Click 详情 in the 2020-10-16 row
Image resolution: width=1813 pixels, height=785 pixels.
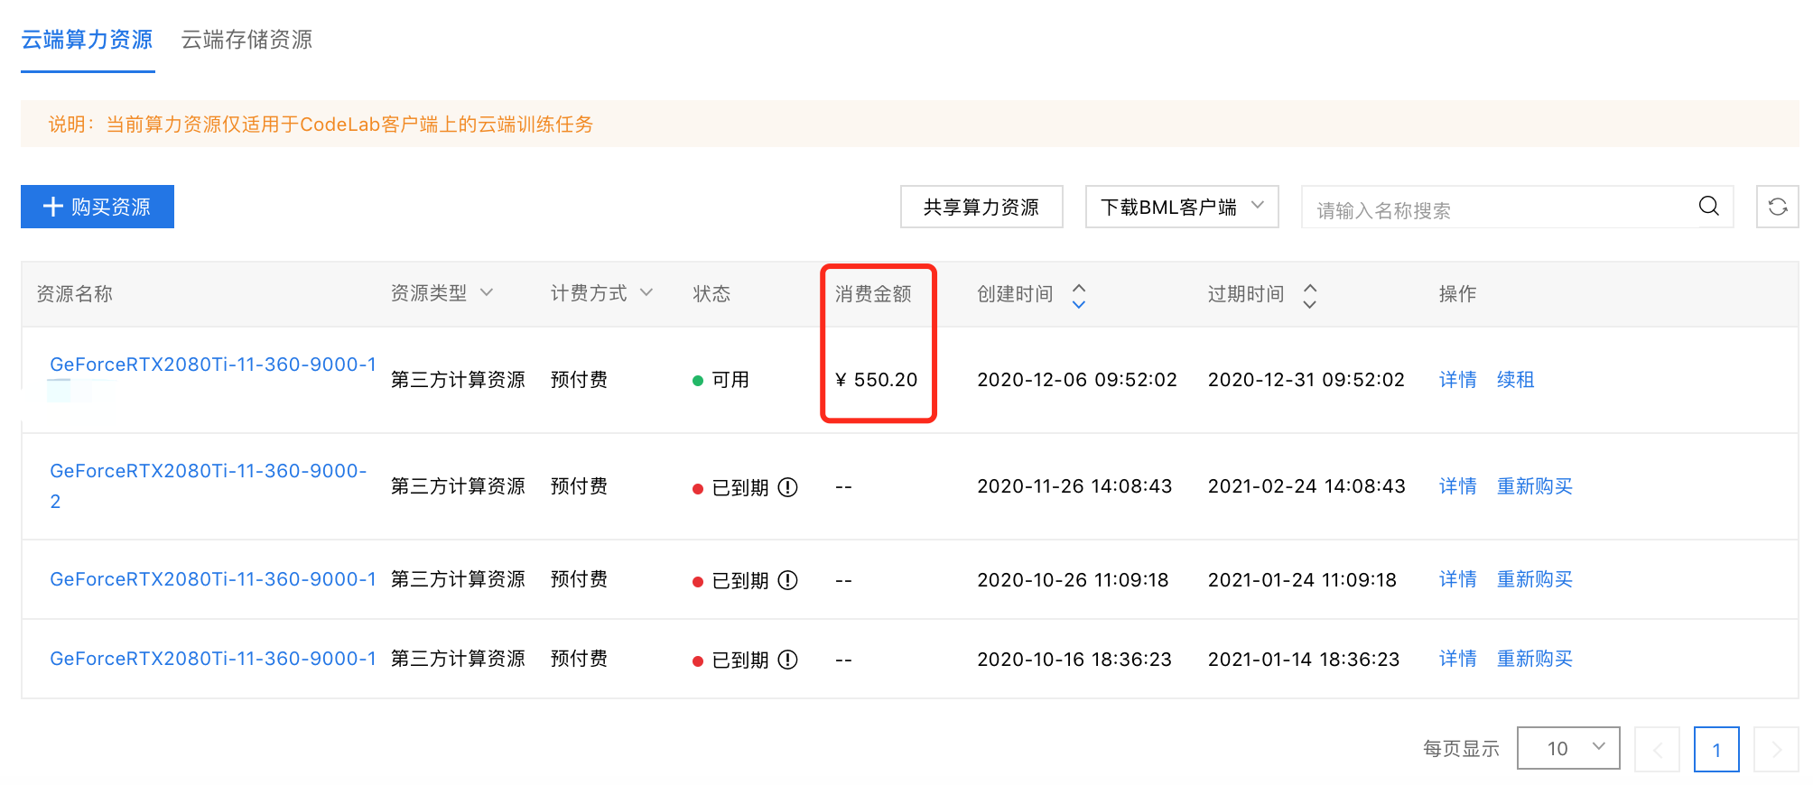[x=1457, y=659]
